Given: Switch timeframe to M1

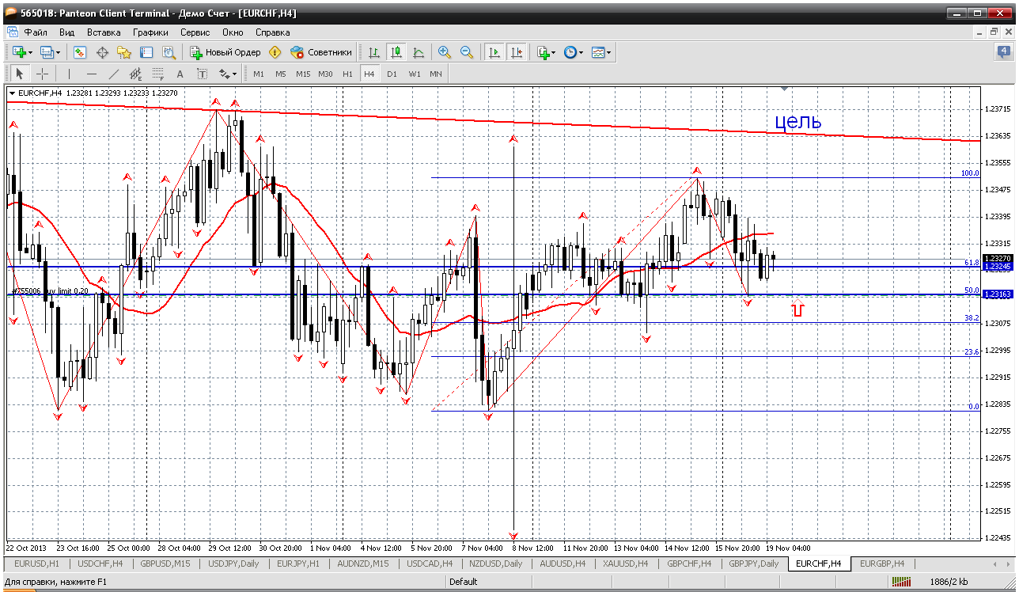Looking at the screenshot, I should click(259, 74).
